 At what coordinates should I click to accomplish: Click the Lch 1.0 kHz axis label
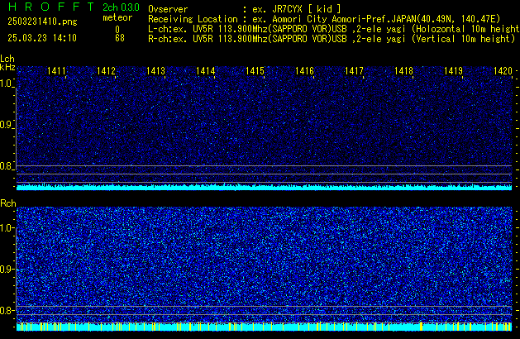point(7,84)
